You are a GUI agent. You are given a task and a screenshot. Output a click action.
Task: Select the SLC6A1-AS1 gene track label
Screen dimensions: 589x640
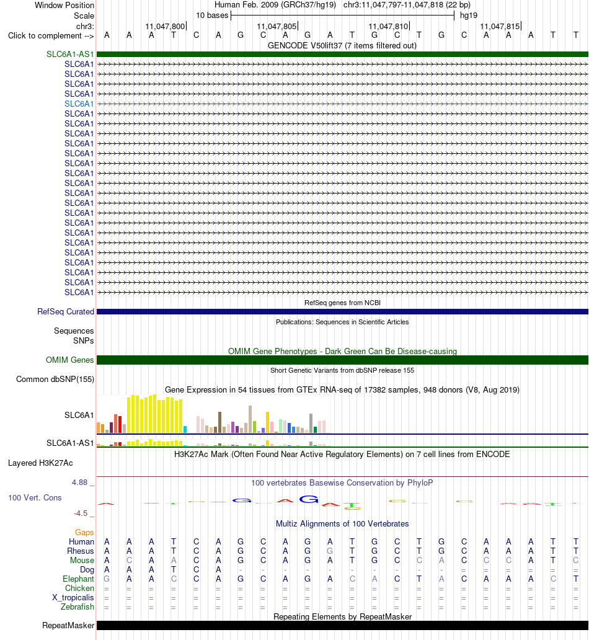pyautogui.click(x=70, y=55)
